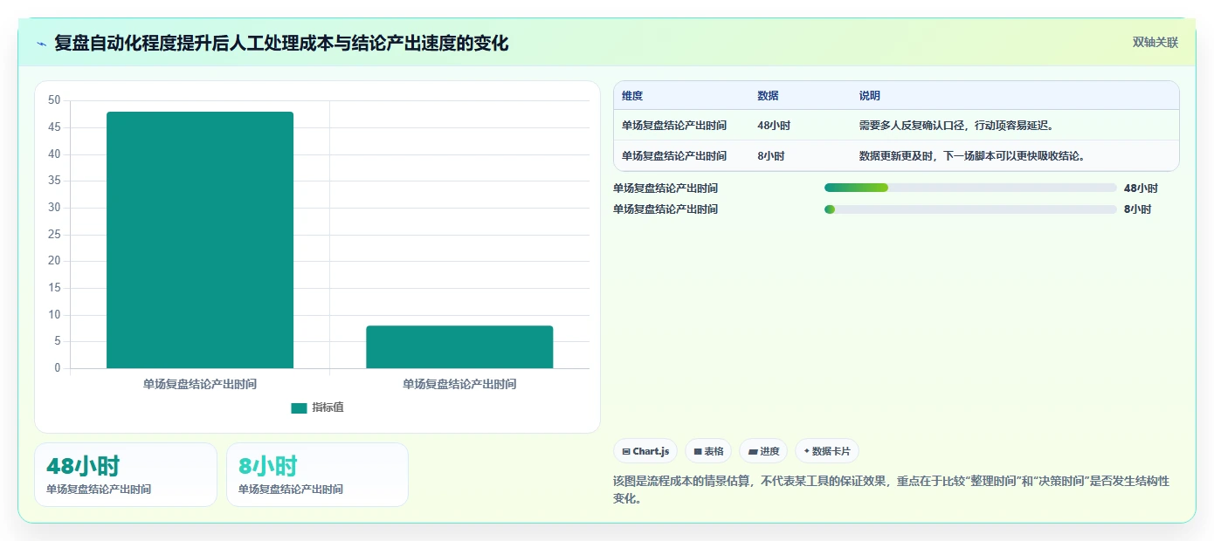1214x541 pixels.
Task: Click the 30 label on the Y-axis
Action: [54, 208]
